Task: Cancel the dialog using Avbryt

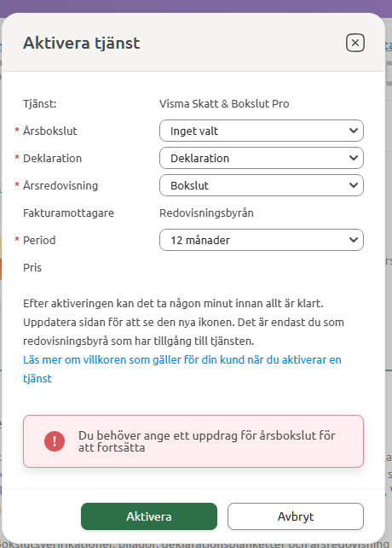Action: click(x=296, y=516)
